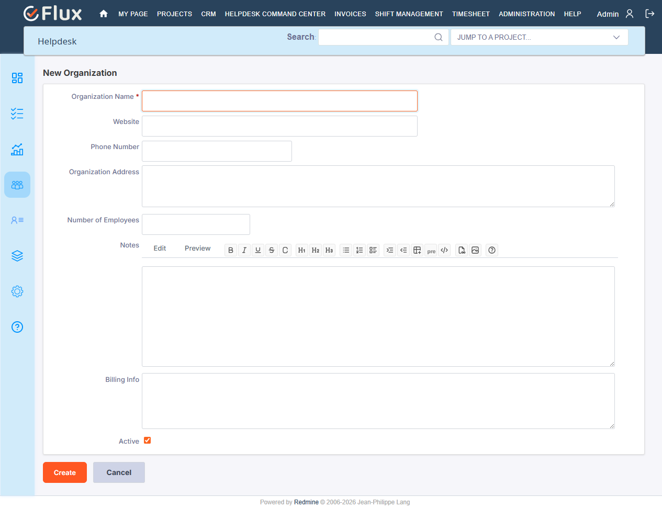Open the CRM menu
The height and width of the screenshot is (508, 662).
208,14
